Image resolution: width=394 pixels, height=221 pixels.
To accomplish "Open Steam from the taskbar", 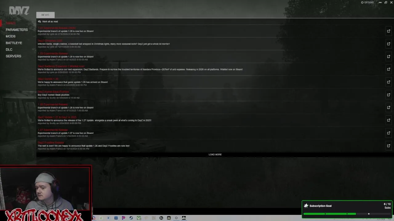I will pos(131,218).
